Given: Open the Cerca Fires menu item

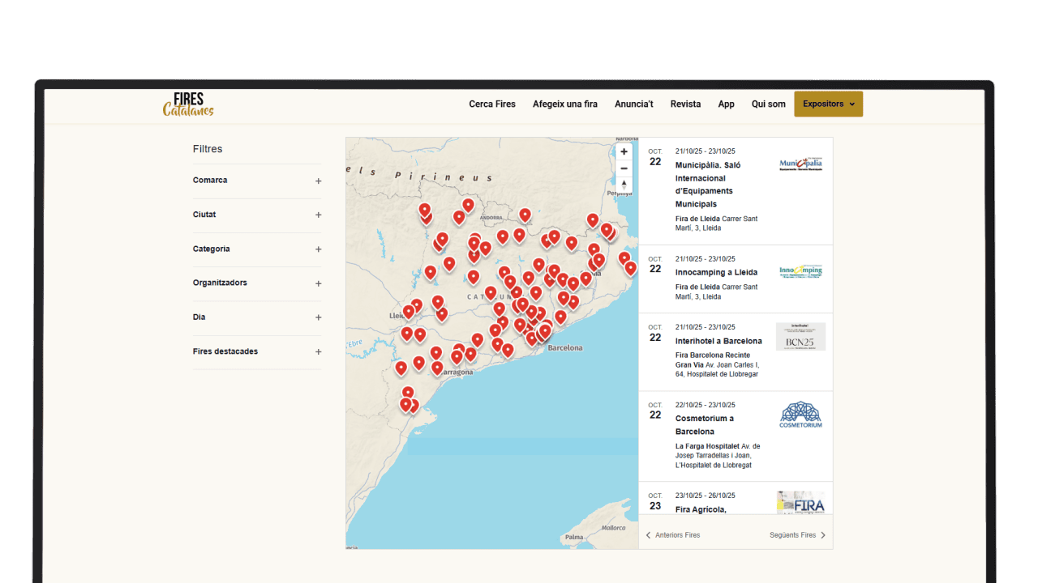Looking at the screenshot, I should [x=492, y=104].
